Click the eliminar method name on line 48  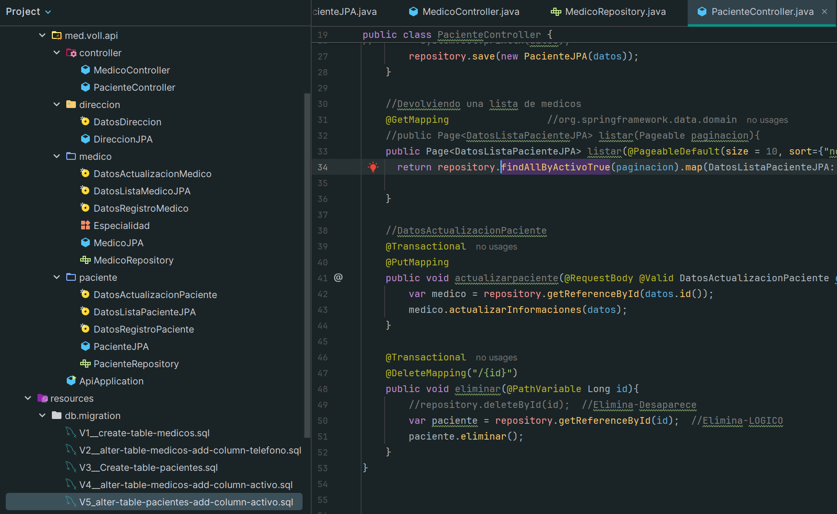(478, 389)
